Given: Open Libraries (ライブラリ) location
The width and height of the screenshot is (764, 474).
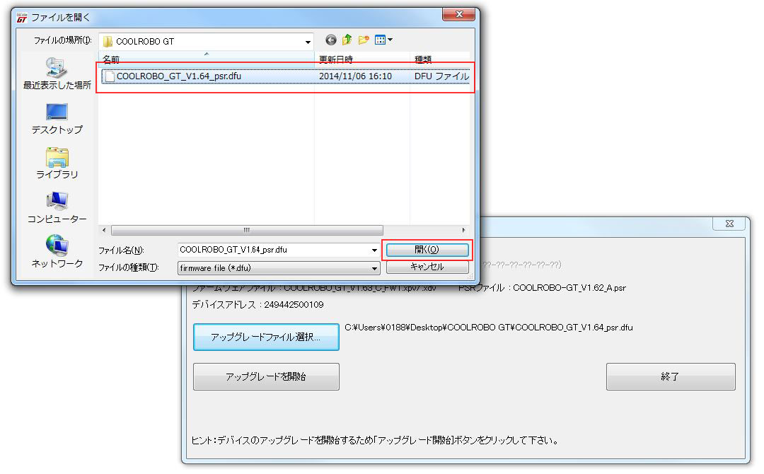Looking at the screenshot, I should 57,163.
